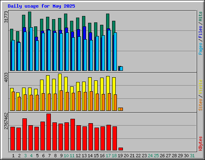The height and width of the screenshot is (160, 205).
Task: Click green day 10 label
Action: 66,156
